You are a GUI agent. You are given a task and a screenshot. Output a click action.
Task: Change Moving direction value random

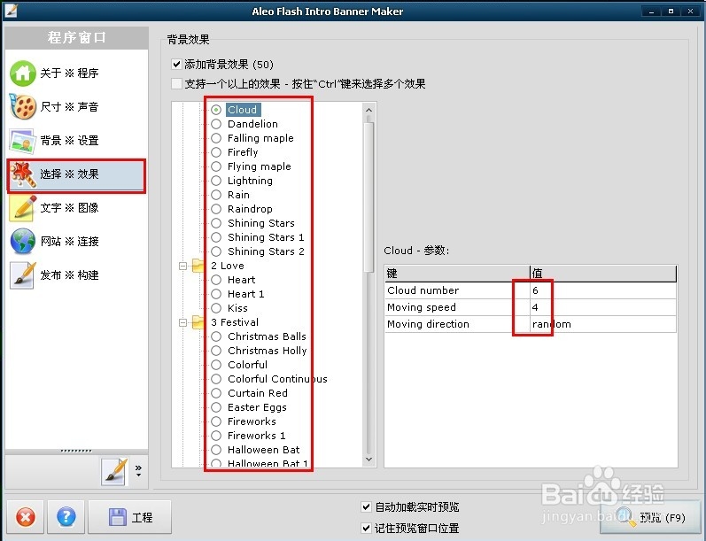tap(603, 324)
